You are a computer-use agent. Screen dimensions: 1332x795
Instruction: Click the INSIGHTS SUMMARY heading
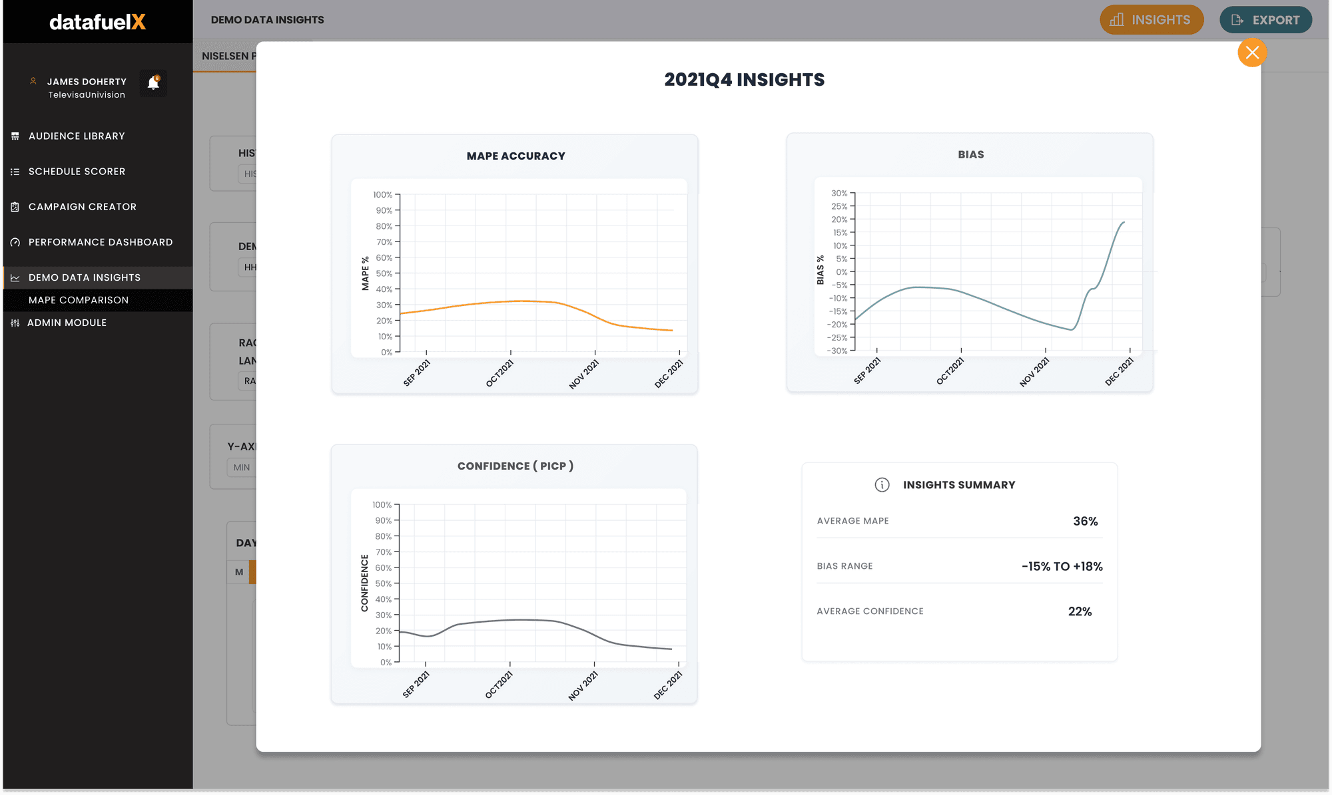(x=959, y=485)
